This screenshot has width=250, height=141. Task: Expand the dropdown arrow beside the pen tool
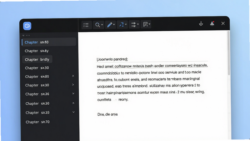click(x=114, y=25)
